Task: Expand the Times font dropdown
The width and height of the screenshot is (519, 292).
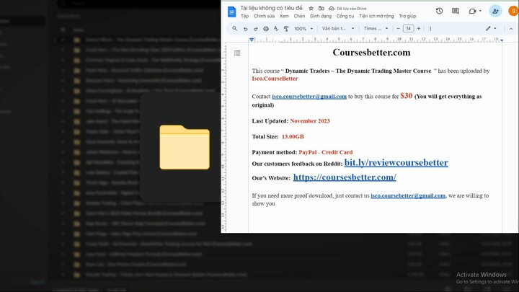Action: [x=376, y=29]
